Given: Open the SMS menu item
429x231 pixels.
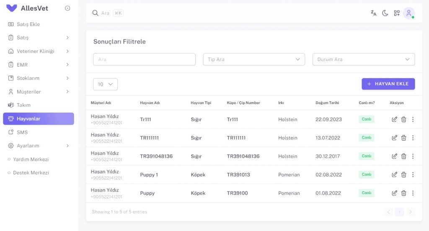Looking at the screenshot, I should point(38,132).
